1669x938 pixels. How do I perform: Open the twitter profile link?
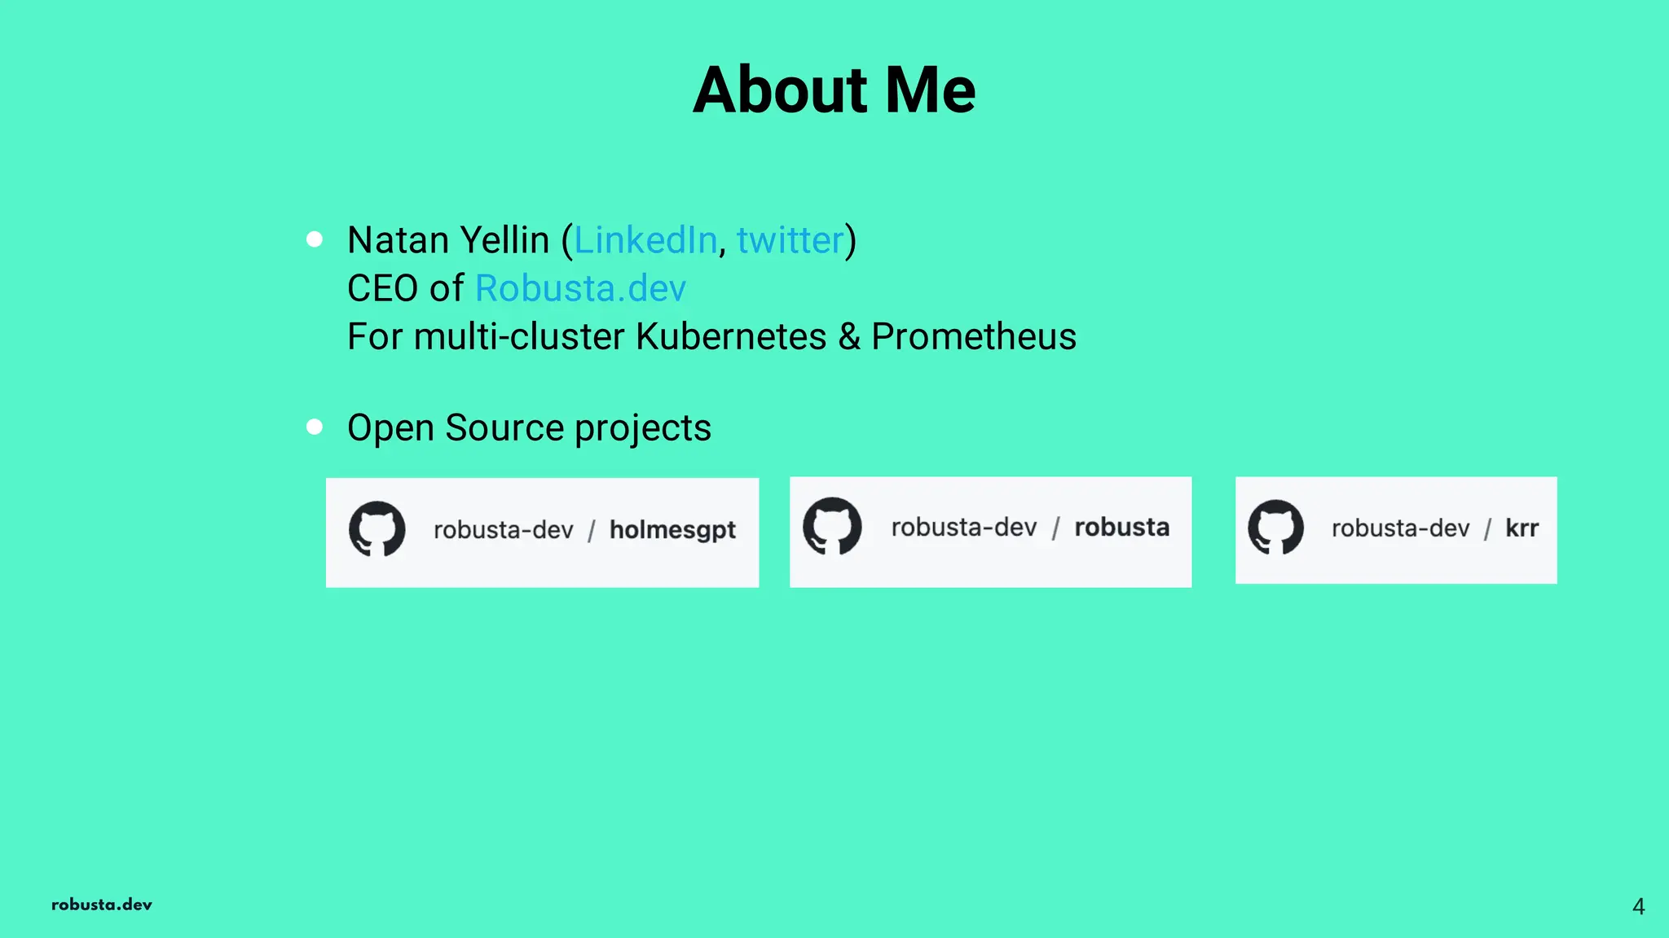pos(790,240)
